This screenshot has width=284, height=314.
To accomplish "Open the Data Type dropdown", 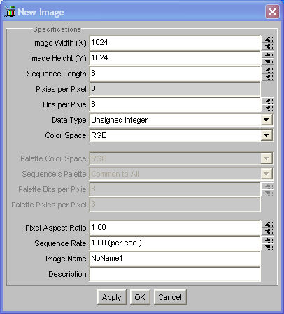I will click(x=267, y=120).
